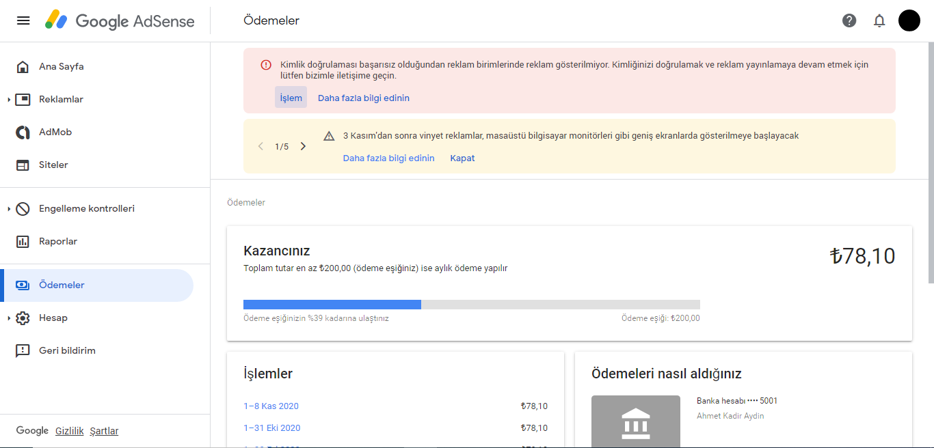Click the İşlemler card heading

pos(268,374)
